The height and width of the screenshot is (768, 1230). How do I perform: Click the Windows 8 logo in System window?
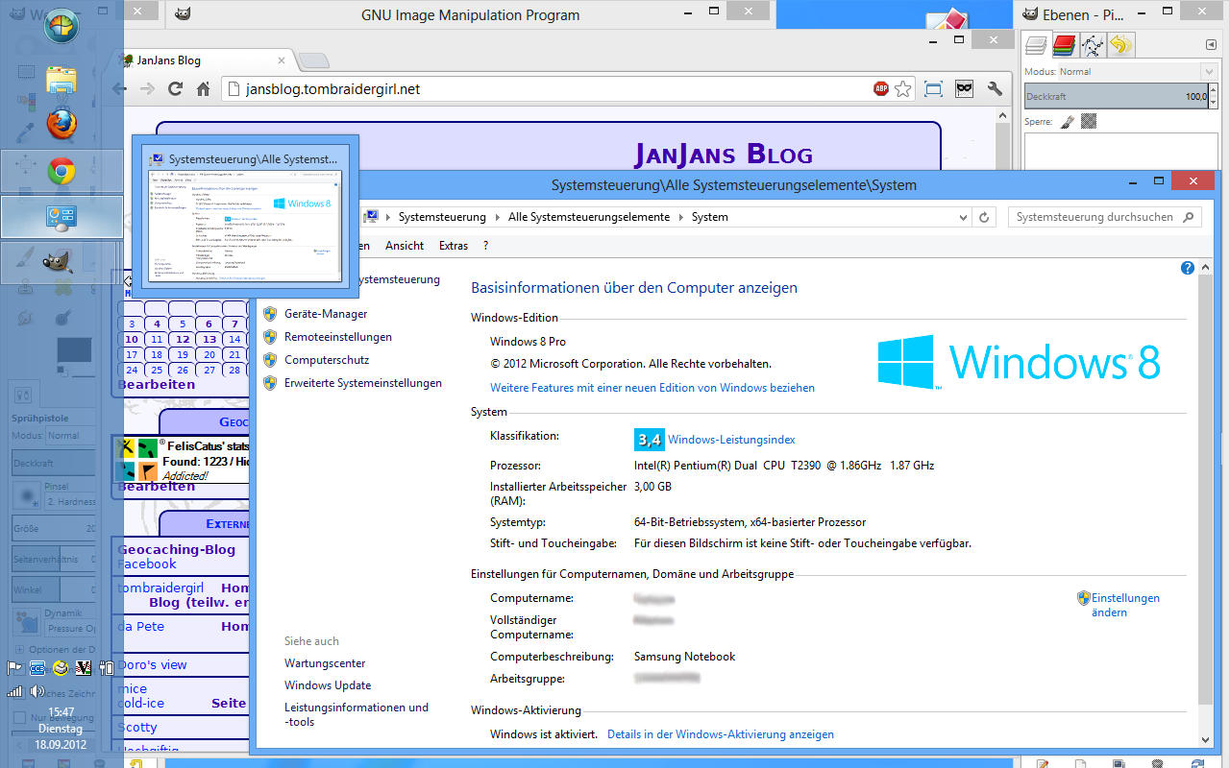[1019, 362]
